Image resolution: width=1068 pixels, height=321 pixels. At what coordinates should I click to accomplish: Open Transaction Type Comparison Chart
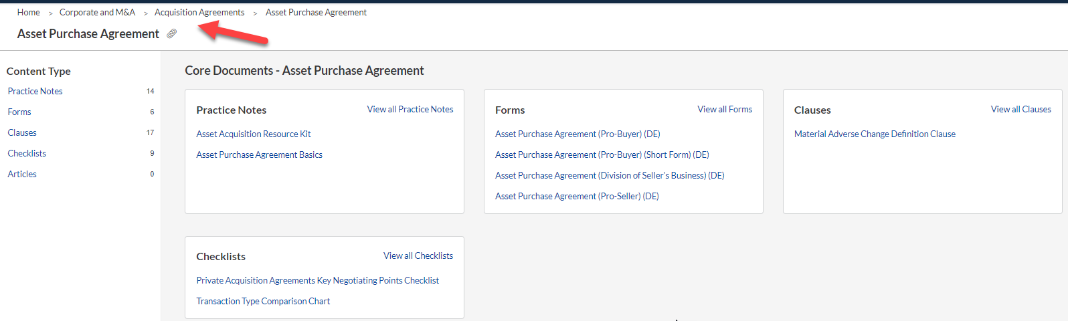coord(263,301)
